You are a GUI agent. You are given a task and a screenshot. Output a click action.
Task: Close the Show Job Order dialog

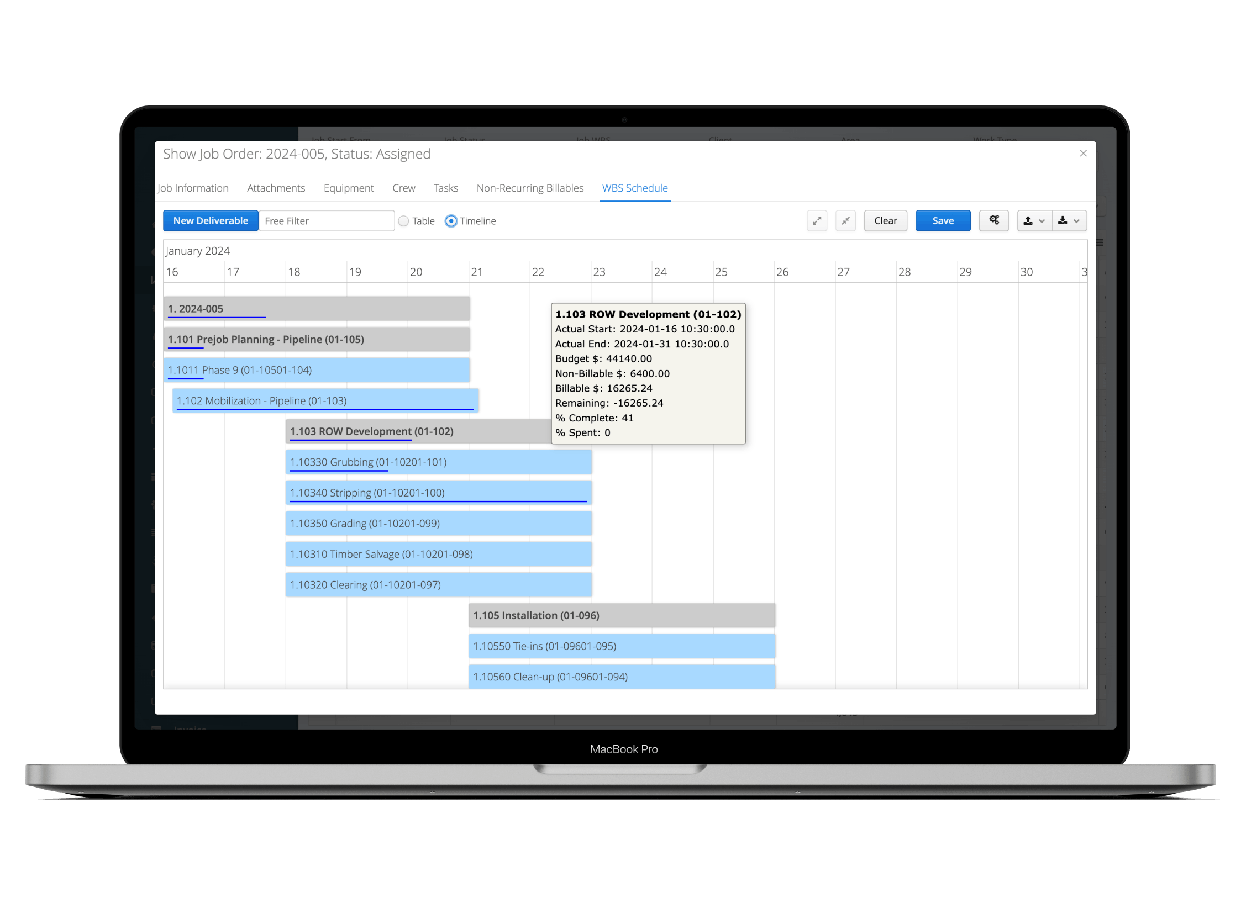1083,154
